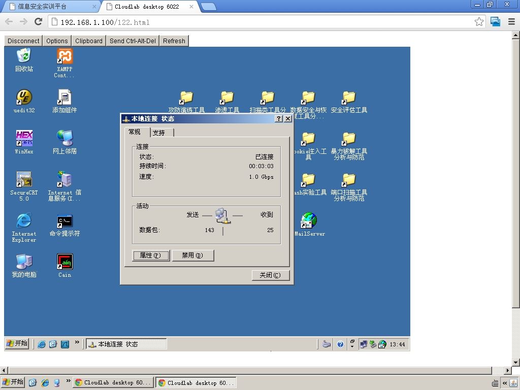520x390 pixels.
Task: Click the vertical scrollbar down arrow
Action: click(516, 362)
